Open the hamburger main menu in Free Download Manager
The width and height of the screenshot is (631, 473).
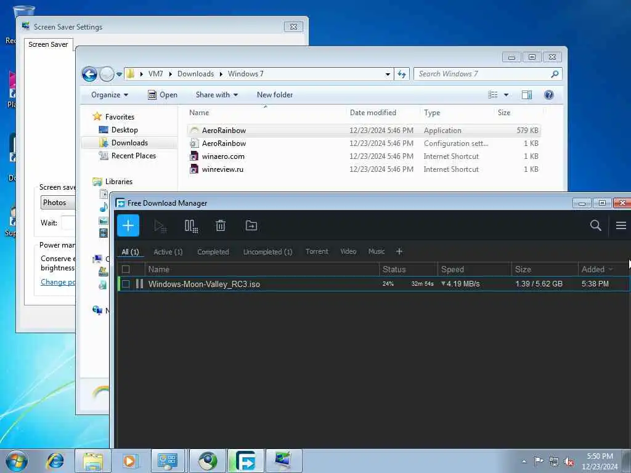621,225
